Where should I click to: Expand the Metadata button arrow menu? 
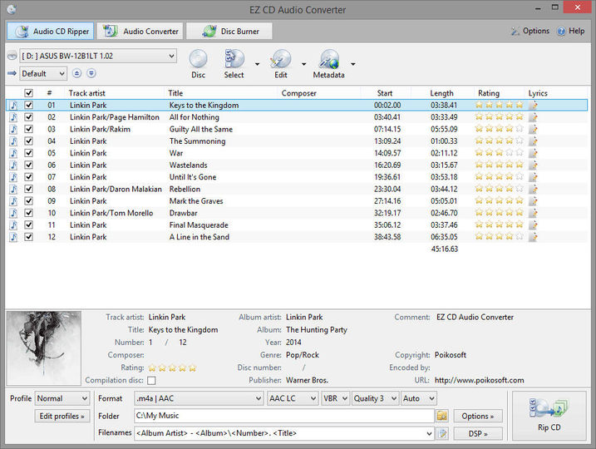353,64
